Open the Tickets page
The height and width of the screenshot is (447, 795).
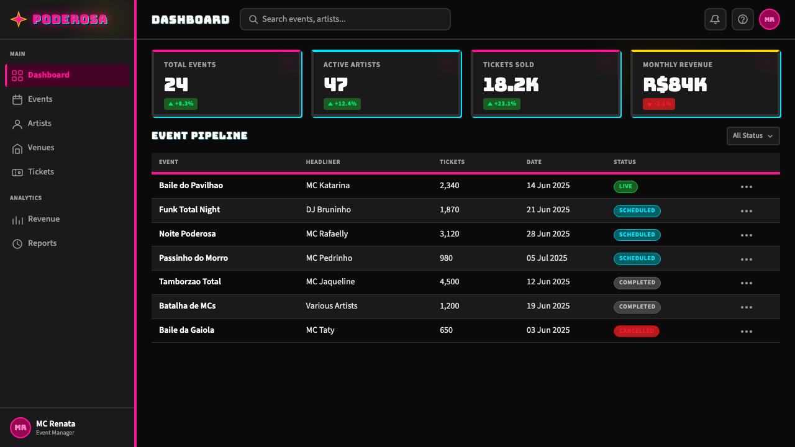pos(67,172)
